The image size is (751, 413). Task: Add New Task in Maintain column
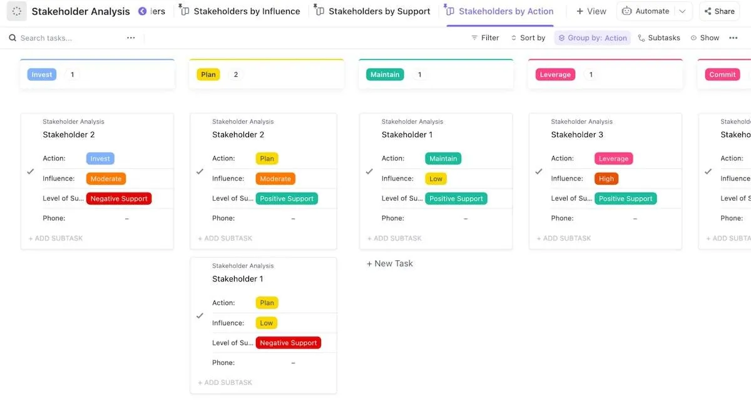click(390, 263)
